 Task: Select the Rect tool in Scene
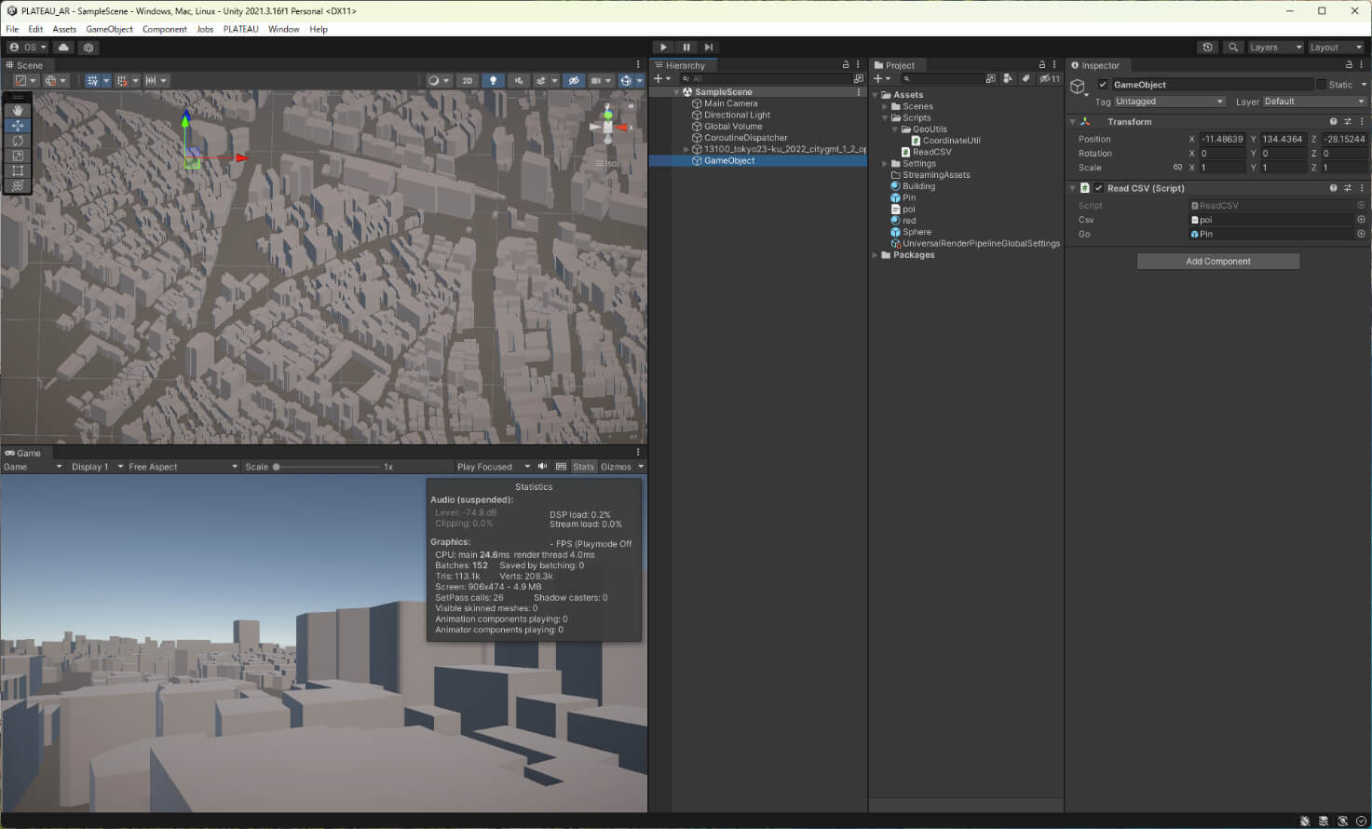pyautogui.click(x=18, y=170)
